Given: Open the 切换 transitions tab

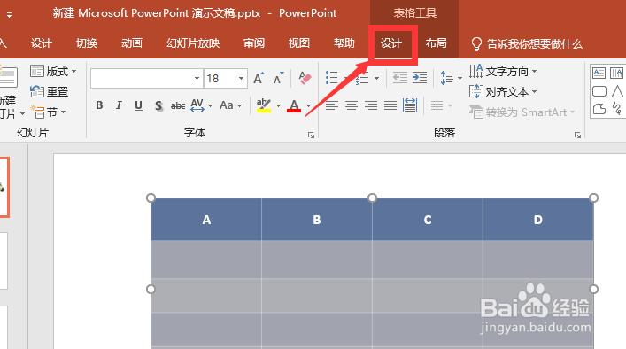Looking at the screenshot, I should [x=87, y=43].
